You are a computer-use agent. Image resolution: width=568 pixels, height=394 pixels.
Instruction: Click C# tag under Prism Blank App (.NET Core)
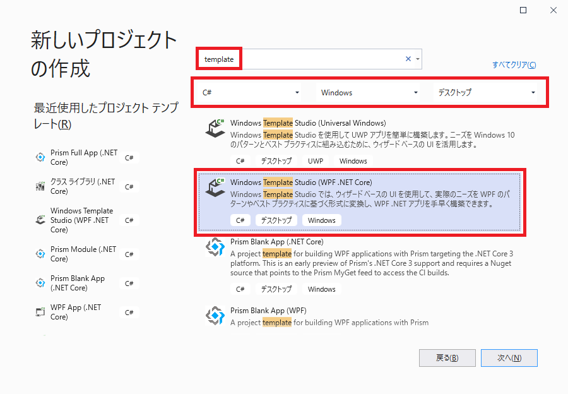click(240, 289)
